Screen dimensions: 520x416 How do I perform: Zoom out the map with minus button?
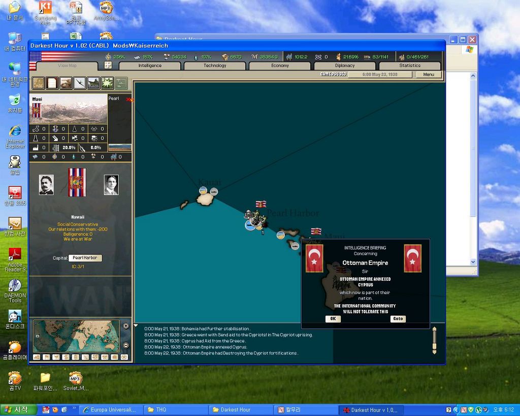coord(126,345)
